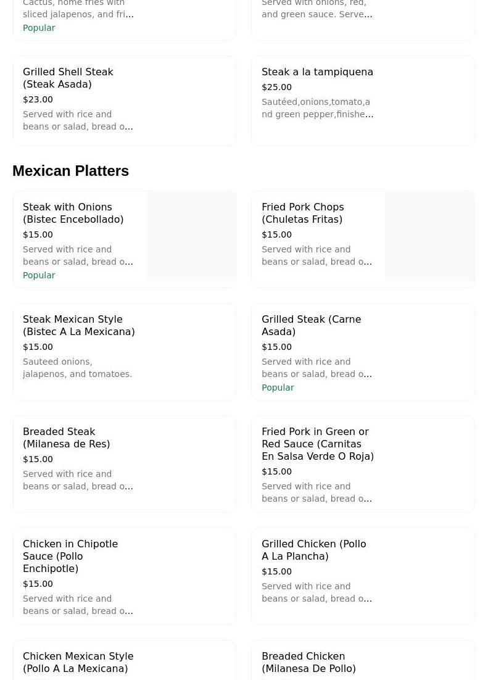Open Fried Pork Chops image thumbnail
This screenshot has height=680, width=496.
430,236
